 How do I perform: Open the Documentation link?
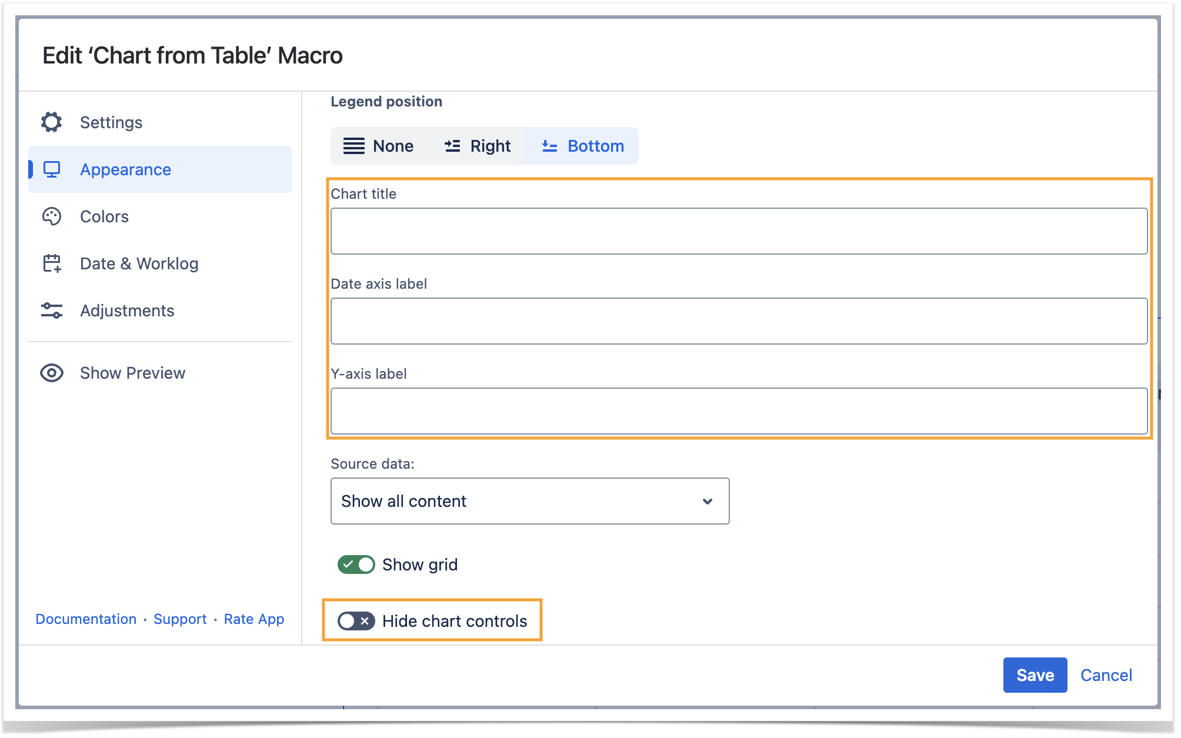tap(86, 619)
